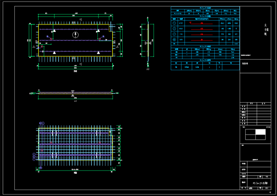The width and height of the screenshot is (277, 196).
Task: Click third circled item number in rebar table
Action: point(174,34)
